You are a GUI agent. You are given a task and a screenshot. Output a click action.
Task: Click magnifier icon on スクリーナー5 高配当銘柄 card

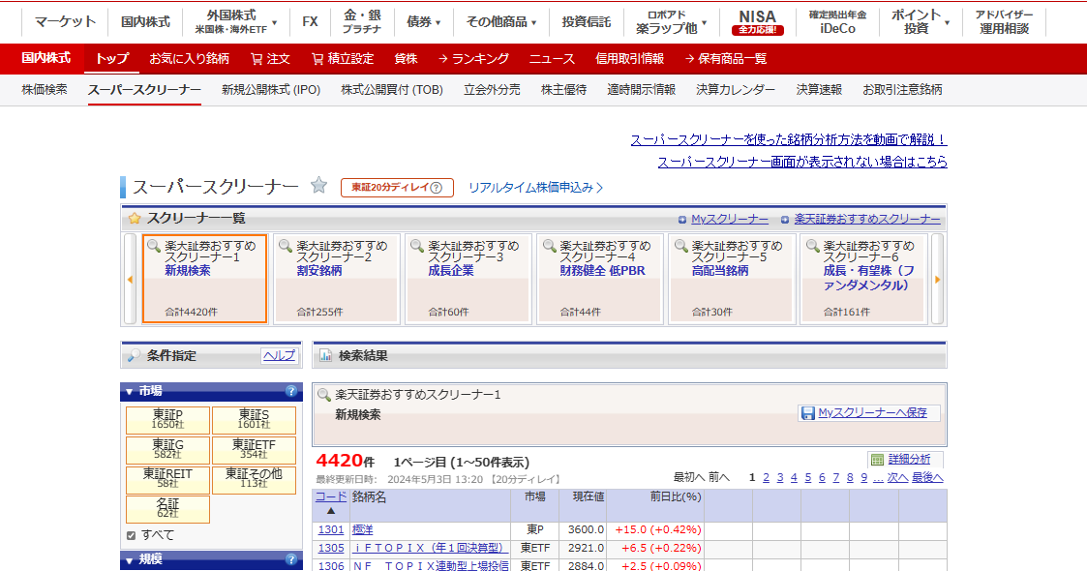point(680,246)
